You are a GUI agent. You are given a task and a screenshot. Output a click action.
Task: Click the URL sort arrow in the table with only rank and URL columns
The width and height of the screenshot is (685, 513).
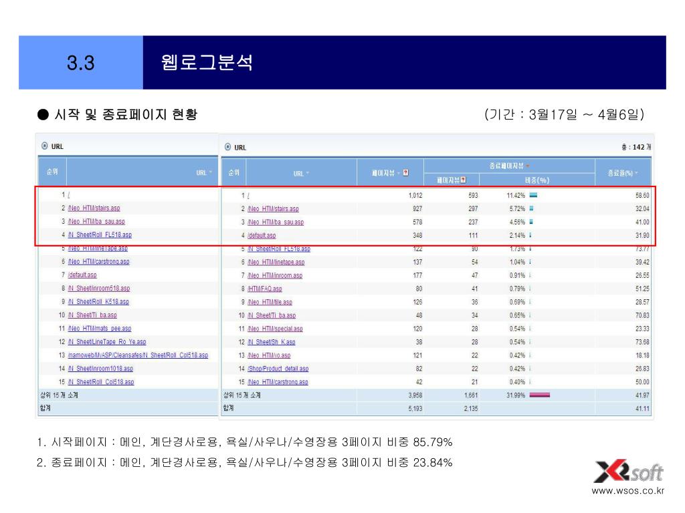click(x=211, y=172)
